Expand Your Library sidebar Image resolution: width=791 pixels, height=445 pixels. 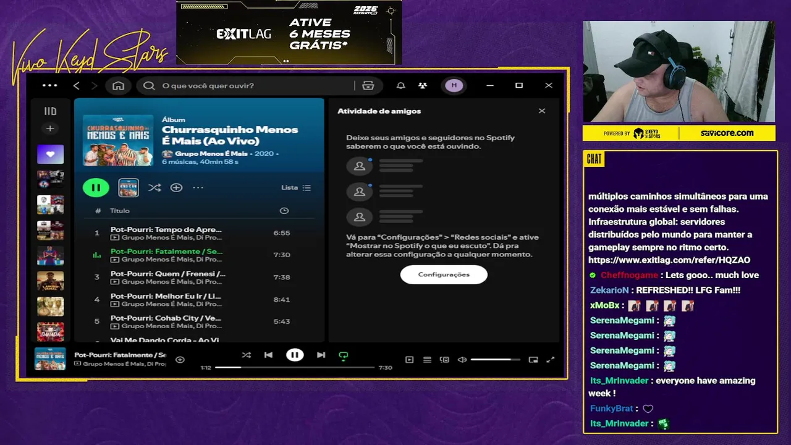(x=50, y=111)
